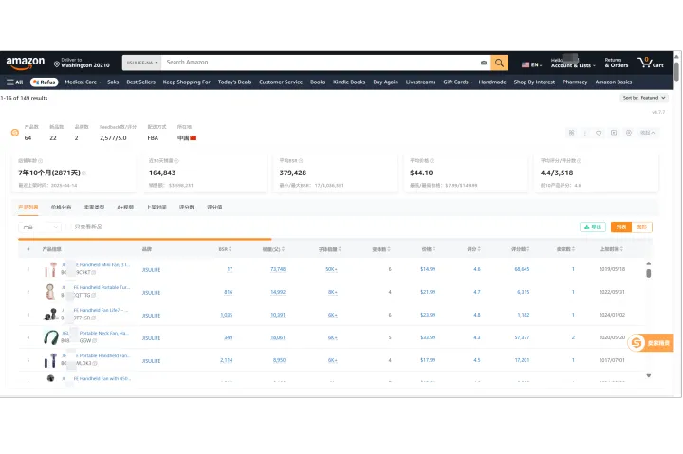Click the product list scroll up arrow
The height and width of the screenshot is (454, 683).
[648, 263]
